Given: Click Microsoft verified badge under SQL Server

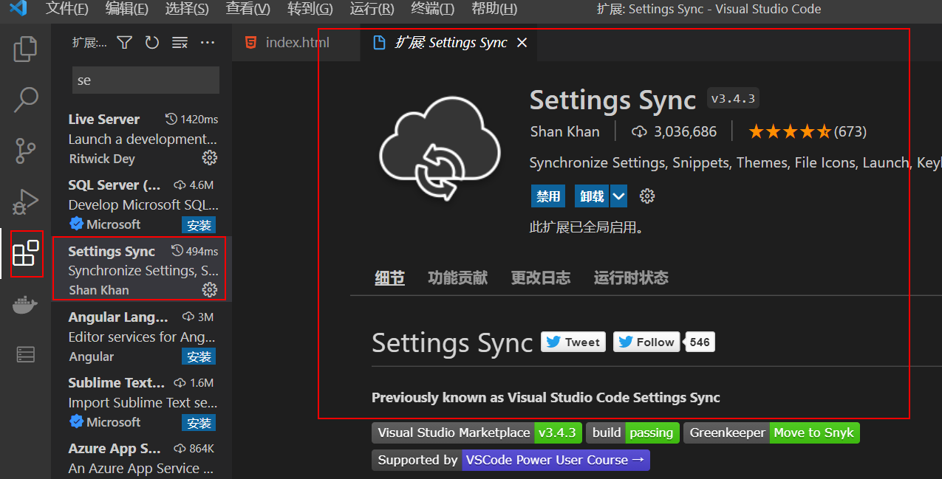Looking at the screenshot, I should tap(76, 224).
